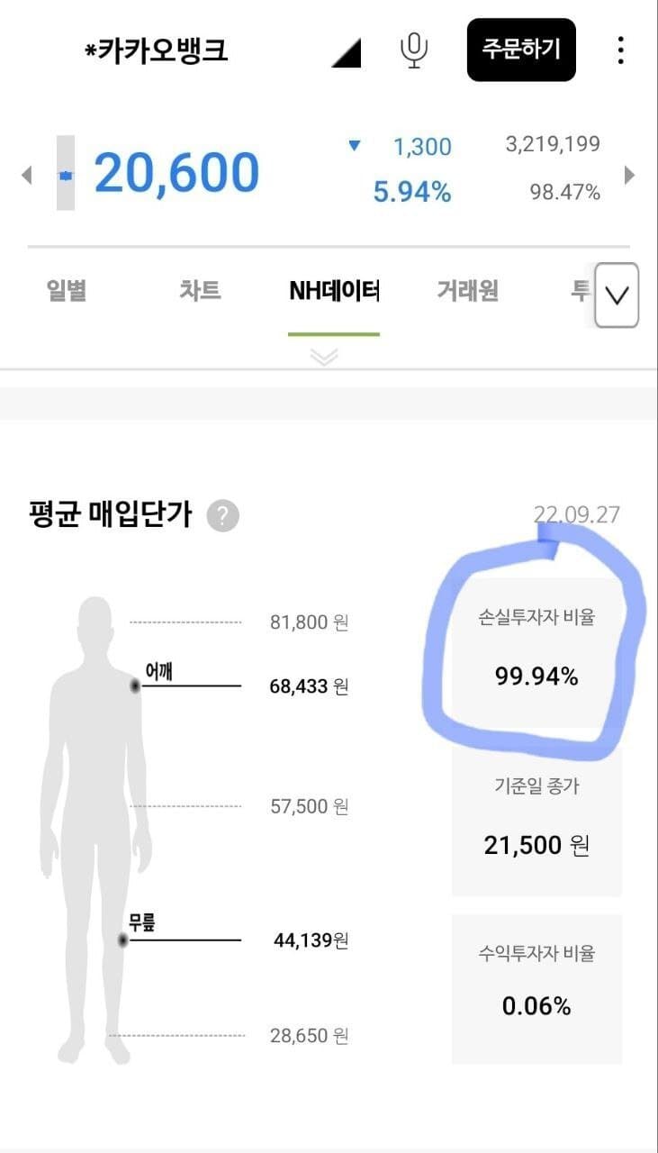Screen dimensions: 658x1153
Task: Select the 무릎 knee marker dot
Action: tap(123, 940)
